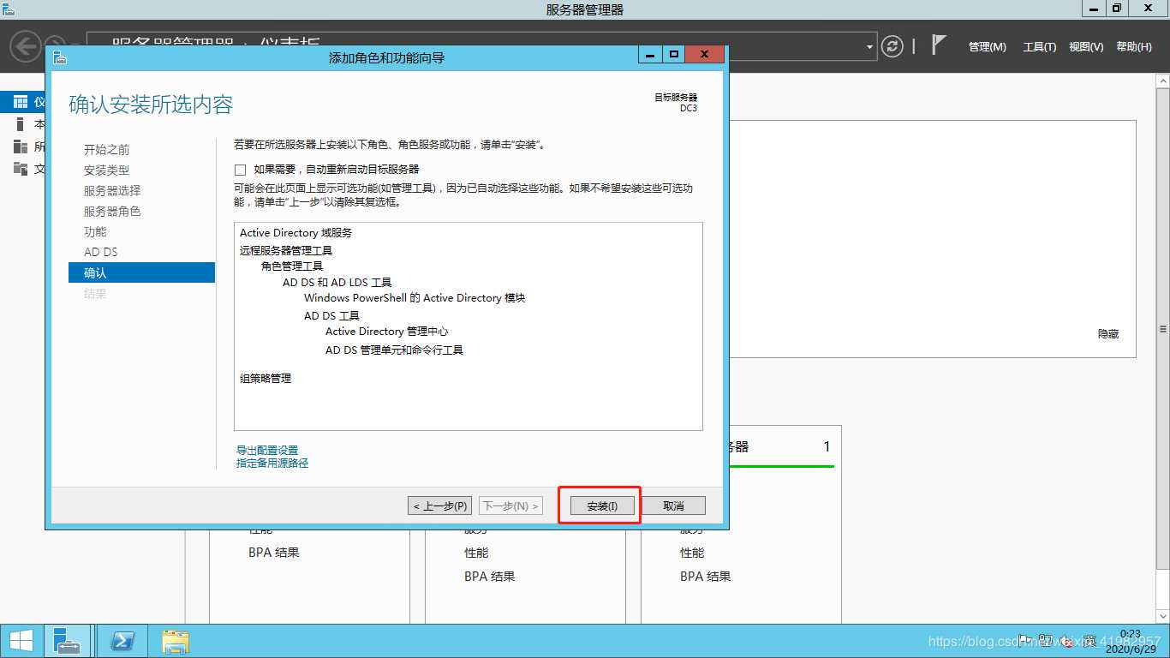Screen dimensions: 1170x658
Task: Select the 确认 wizard step
Action: [141, 272]
